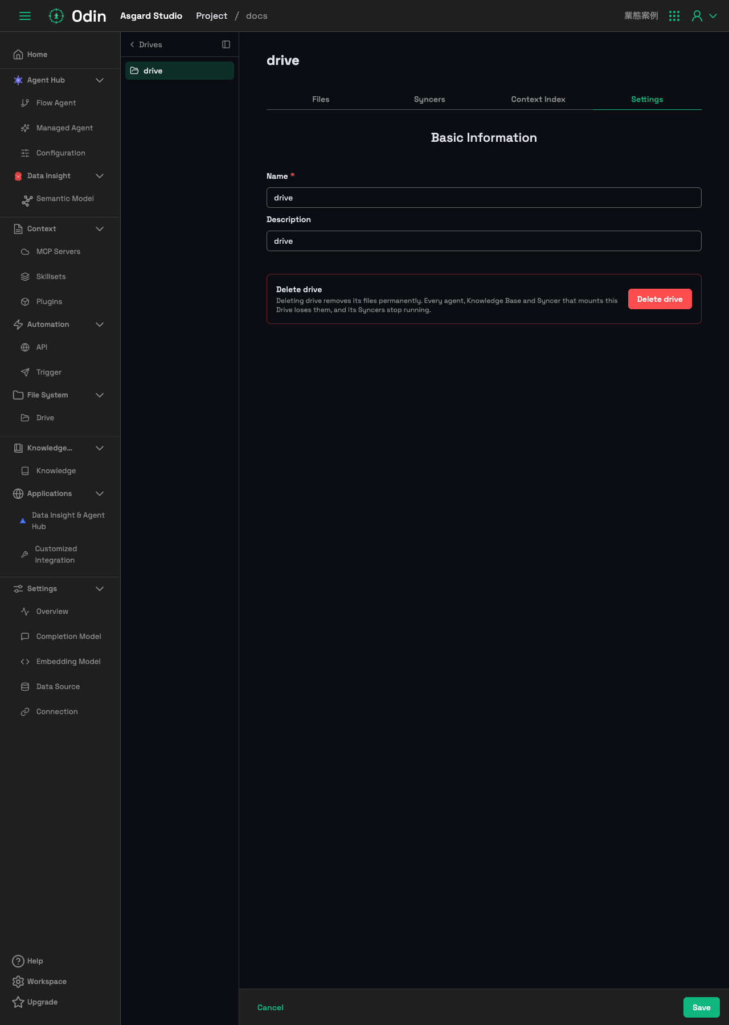Screen dimensions: 729x1025
Task: Click Cancel at the bottom
Action: [271, 1007]
